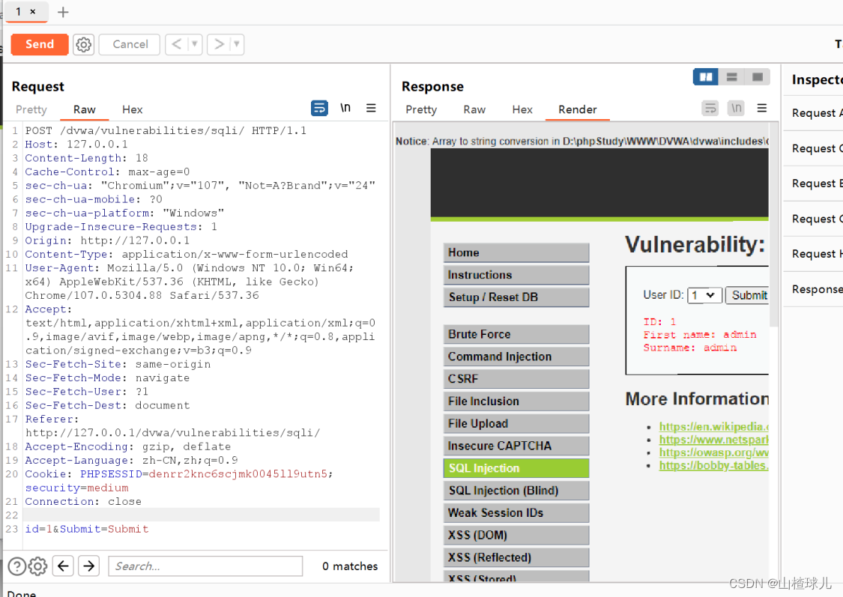The image size is (843, 597).
Task: Open history dropdown beside forward arrow
Action: (237, 44)
